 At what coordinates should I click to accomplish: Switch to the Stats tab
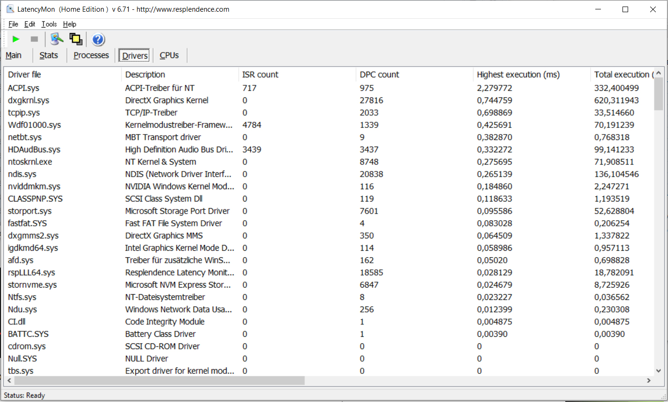coord(49,55)
